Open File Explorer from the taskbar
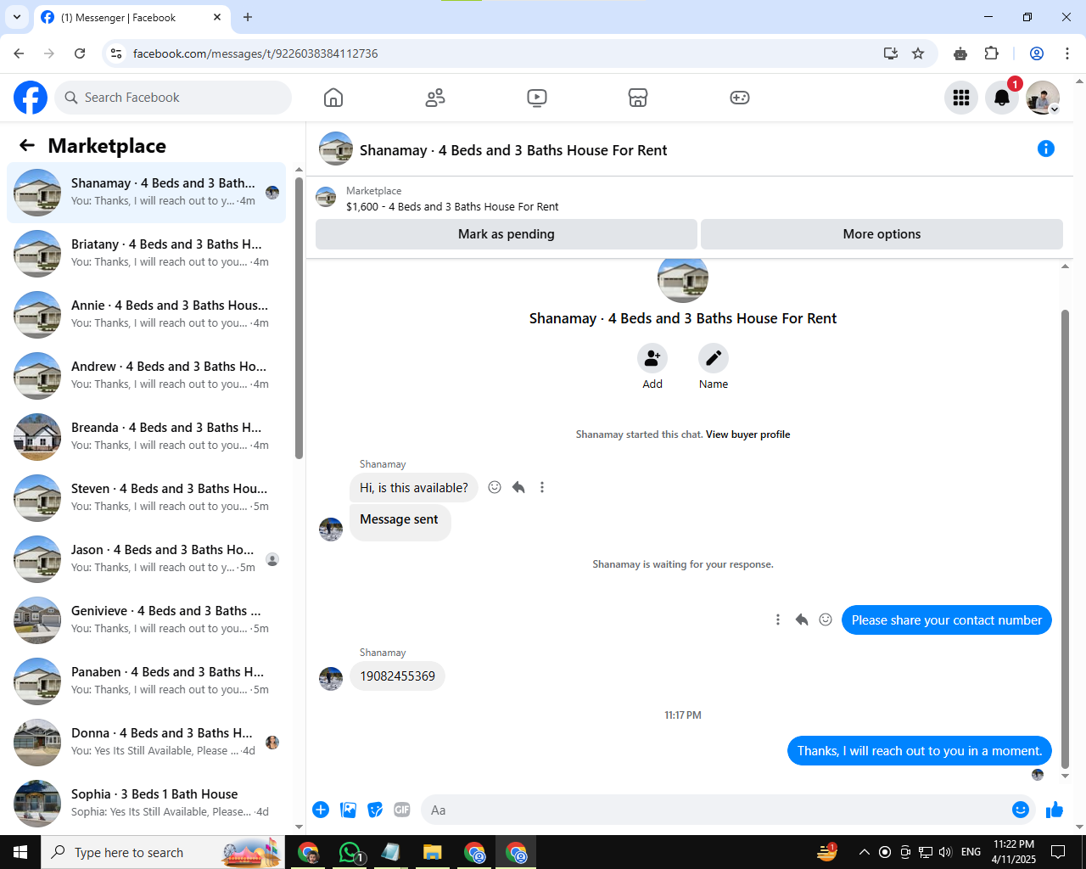1086x869 pixels. (x=433, y=852)
